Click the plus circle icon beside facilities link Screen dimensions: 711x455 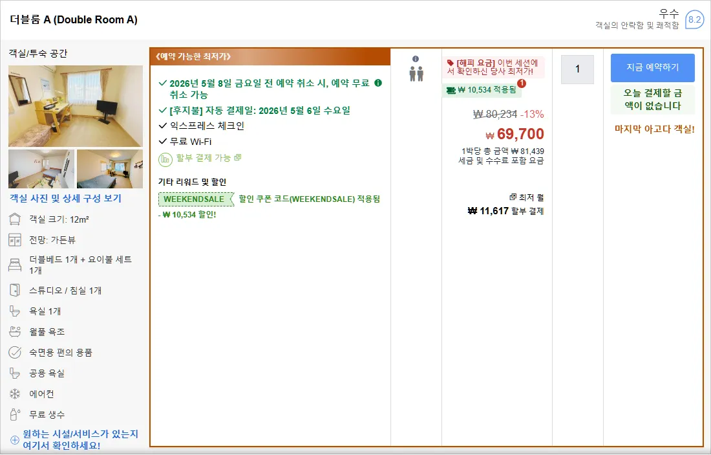tap(15, 440)
